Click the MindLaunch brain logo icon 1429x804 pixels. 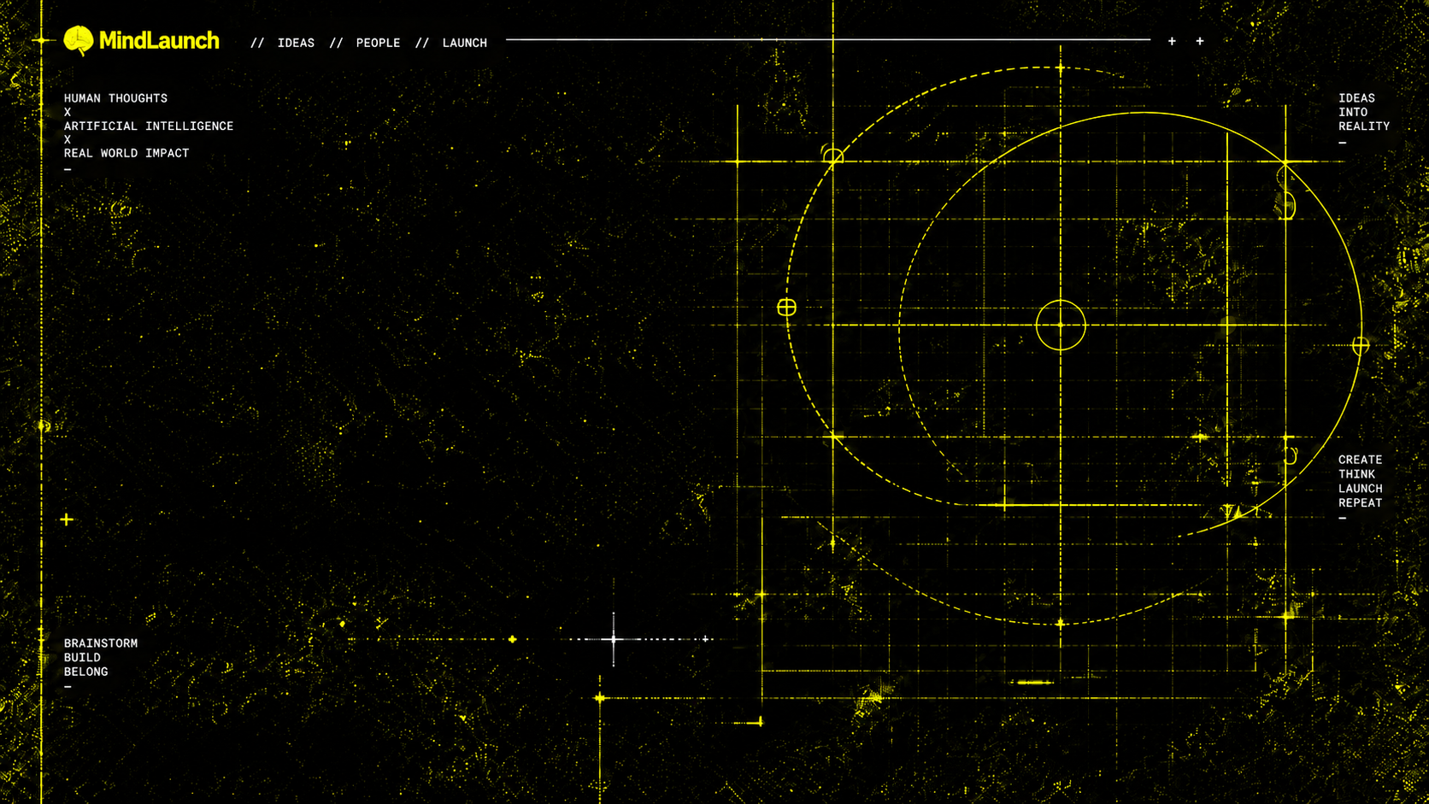[x=79, y=40]
